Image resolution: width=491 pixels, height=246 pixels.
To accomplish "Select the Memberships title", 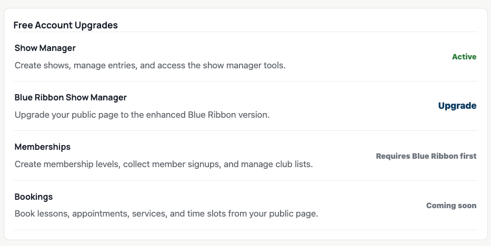I will coord(42,147).
